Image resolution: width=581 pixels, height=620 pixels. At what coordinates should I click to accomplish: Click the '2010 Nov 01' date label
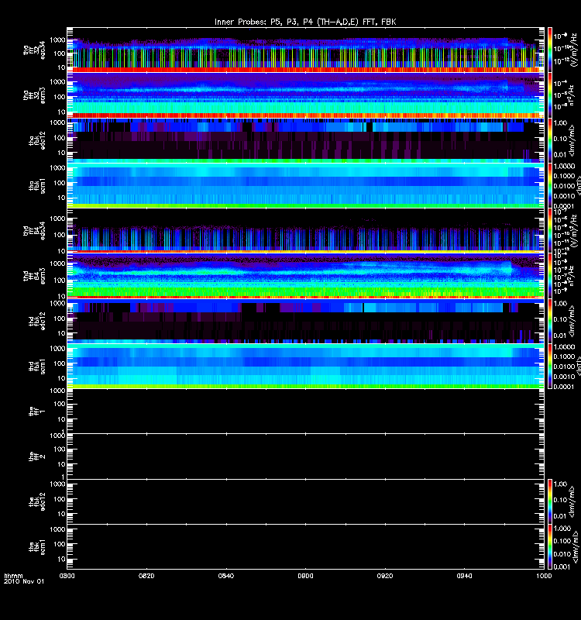[24, 582]
